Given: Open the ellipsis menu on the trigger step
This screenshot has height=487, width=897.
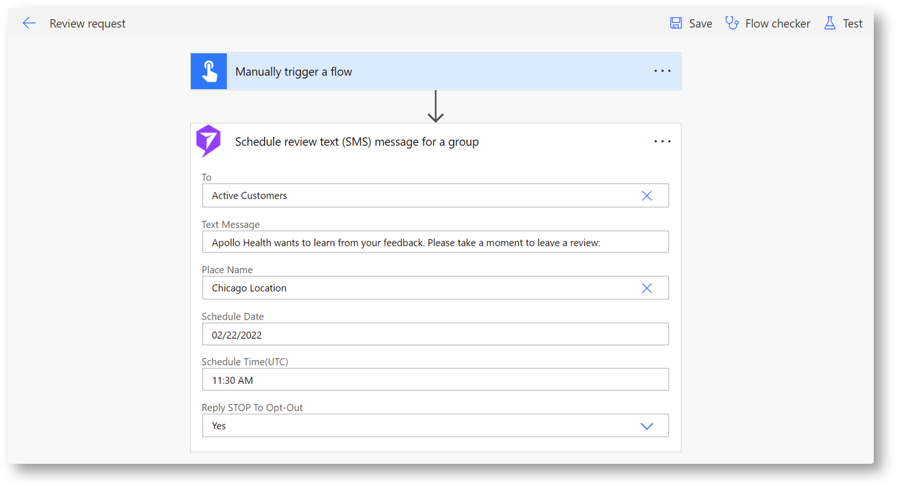Looking at the screenshot, I should pyautogui.click(x=662, y=71).
